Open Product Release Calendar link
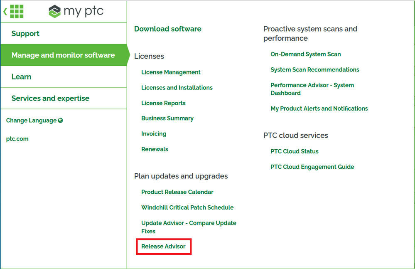 point(177,192)
